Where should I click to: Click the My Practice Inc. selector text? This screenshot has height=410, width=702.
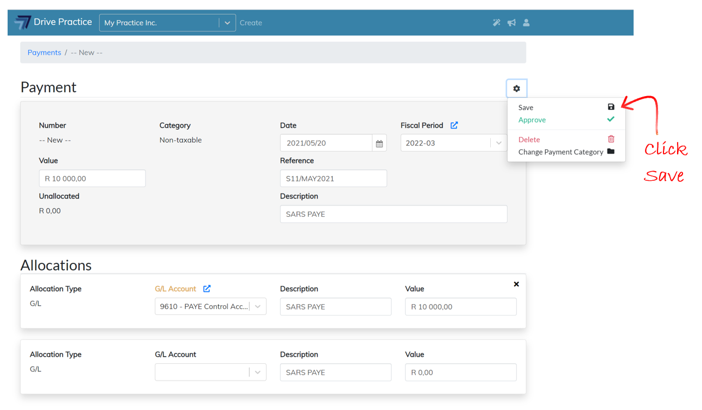[130, 23]
